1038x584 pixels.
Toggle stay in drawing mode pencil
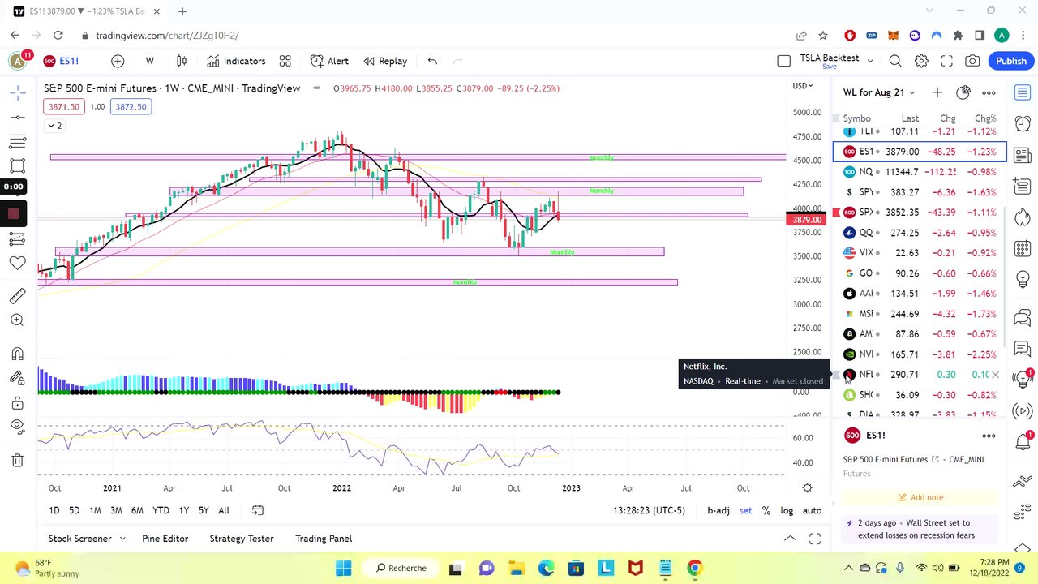tap(18, 378)
